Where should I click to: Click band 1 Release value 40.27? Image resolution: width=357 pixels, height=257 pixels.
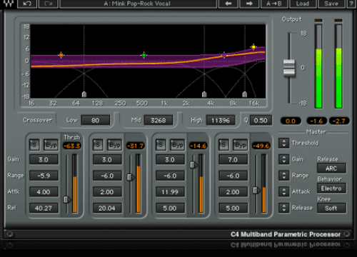click(x=44, y=208)
